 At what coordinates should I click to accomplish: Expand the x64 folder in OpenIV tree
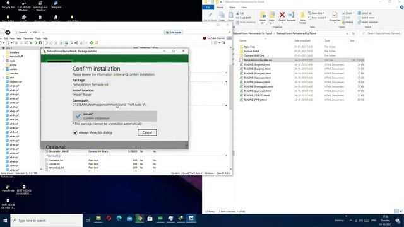3,78
